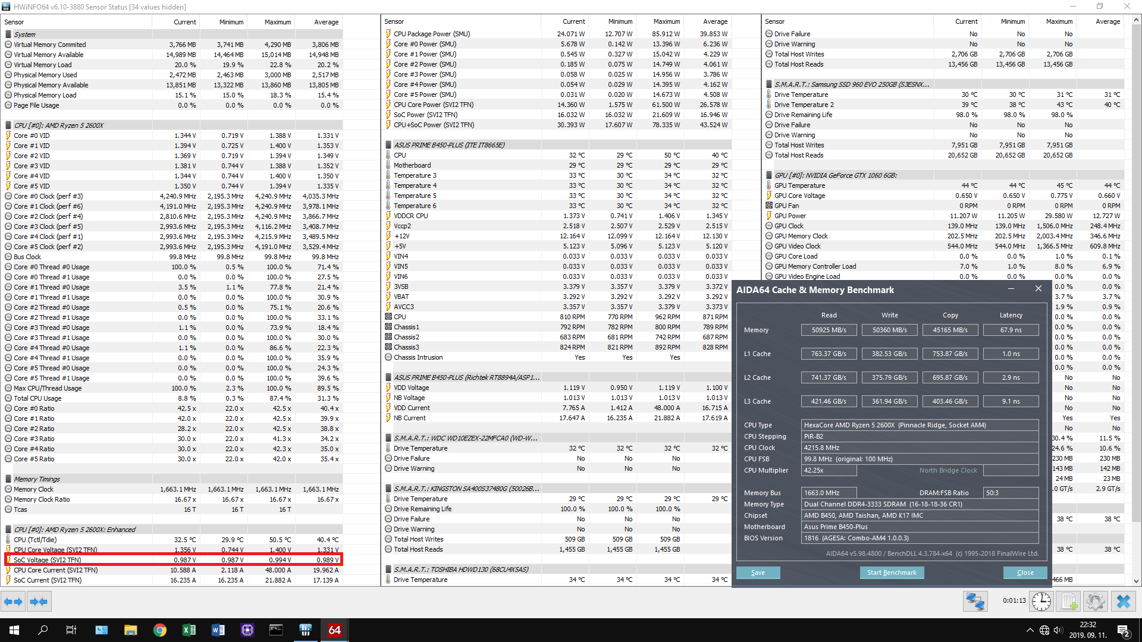Start logging with the sheet plus icon
1142x642 pixels.
(x=1069, y=602)
